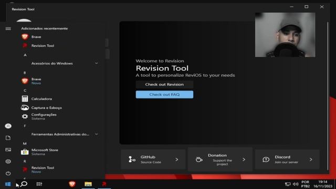Open Pictures icon in Start sidebar
This screenshot has width=336, height=189.
coord(8,150)
